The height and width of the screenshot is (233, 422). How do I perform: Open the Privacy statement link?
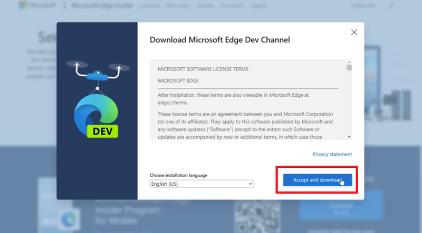click(332, 154)
